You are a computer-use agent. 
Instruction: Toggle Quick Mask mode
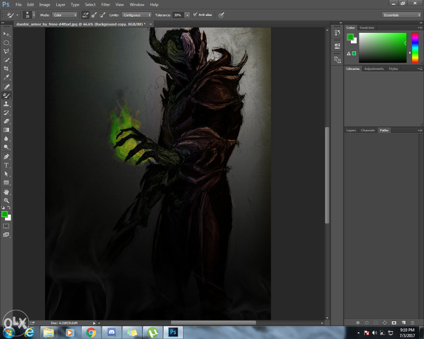pos(6,226)
